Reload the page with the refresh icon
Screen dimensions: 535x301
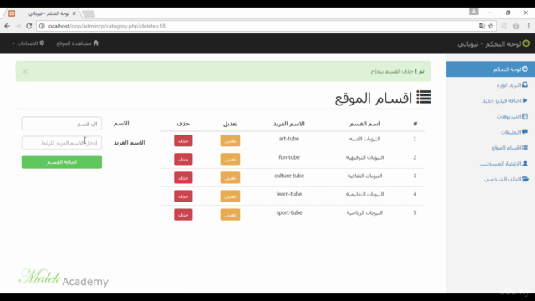click(29, 26)
